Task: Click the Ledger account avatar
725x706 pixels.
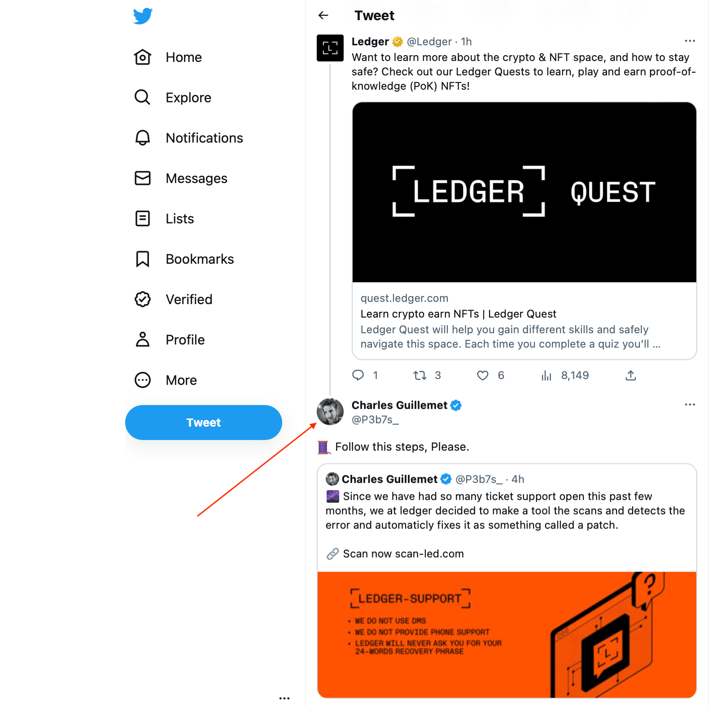Action: [x=330, y=48]
